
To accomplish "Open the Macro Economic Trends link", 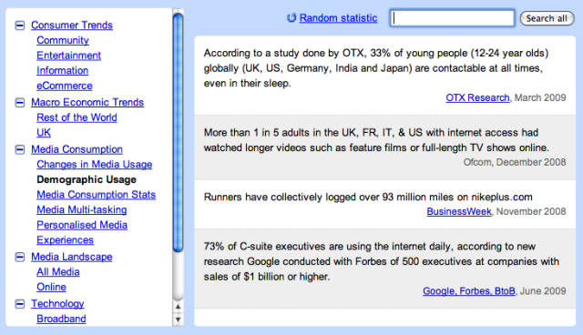I will (x=87, y=102).
